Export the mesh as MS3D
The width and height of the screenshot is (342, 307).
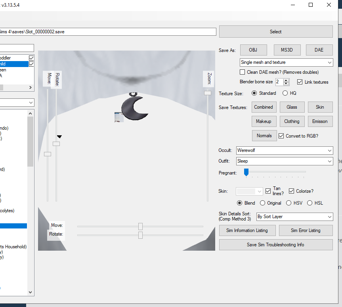pyautogui.click(x=287, y=50)
